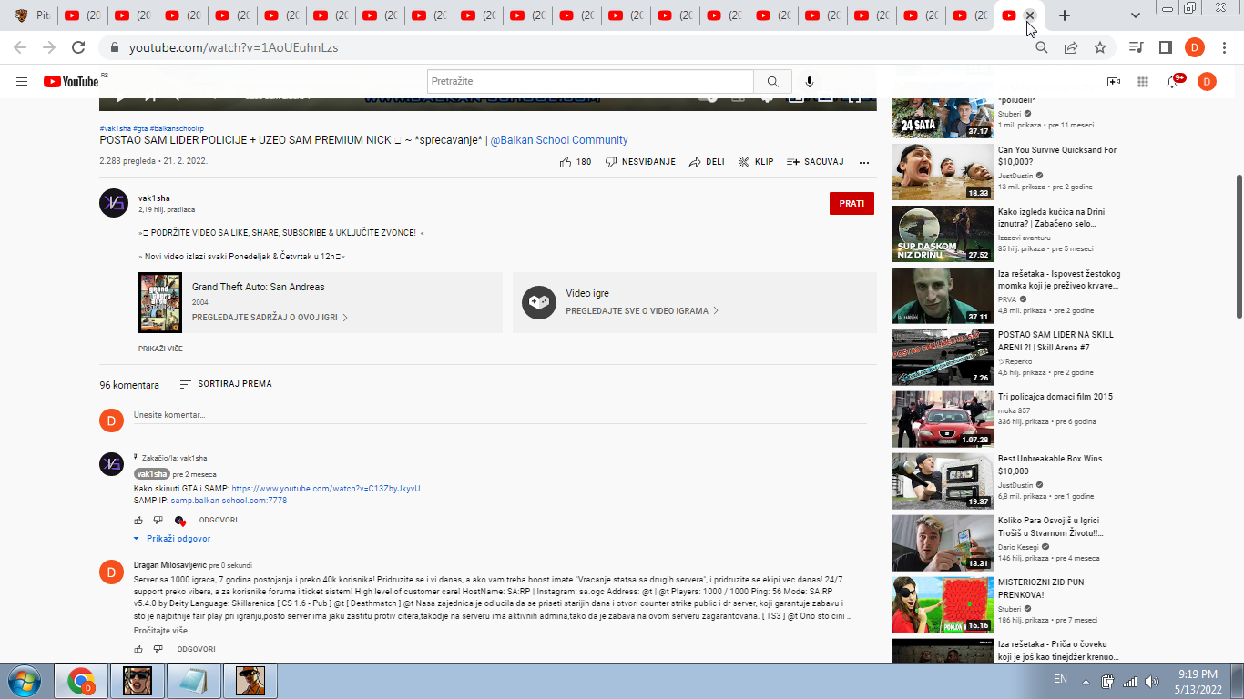Click the address bar URL
The height and width of the screenshot is (699, 1244).
234,47
